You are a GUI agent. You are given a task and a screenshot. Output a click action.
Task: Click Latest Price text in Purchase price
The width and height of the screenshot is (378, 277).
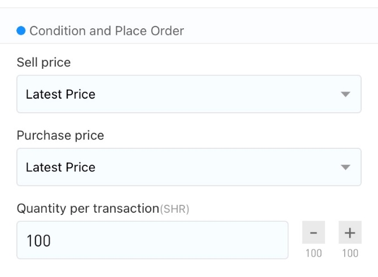pos(60,168)
